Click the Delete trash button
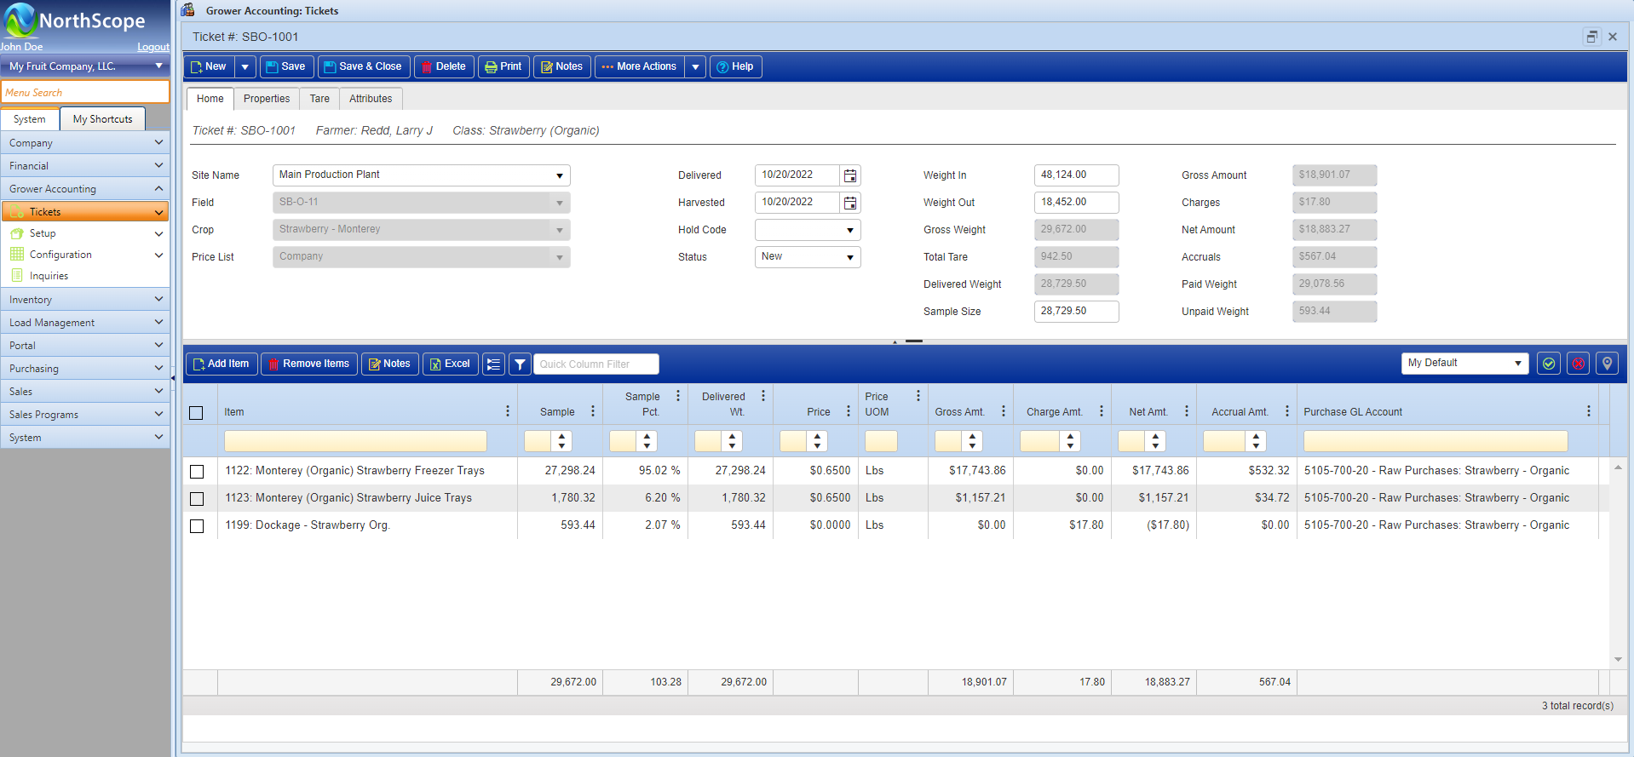 point(444,66)
